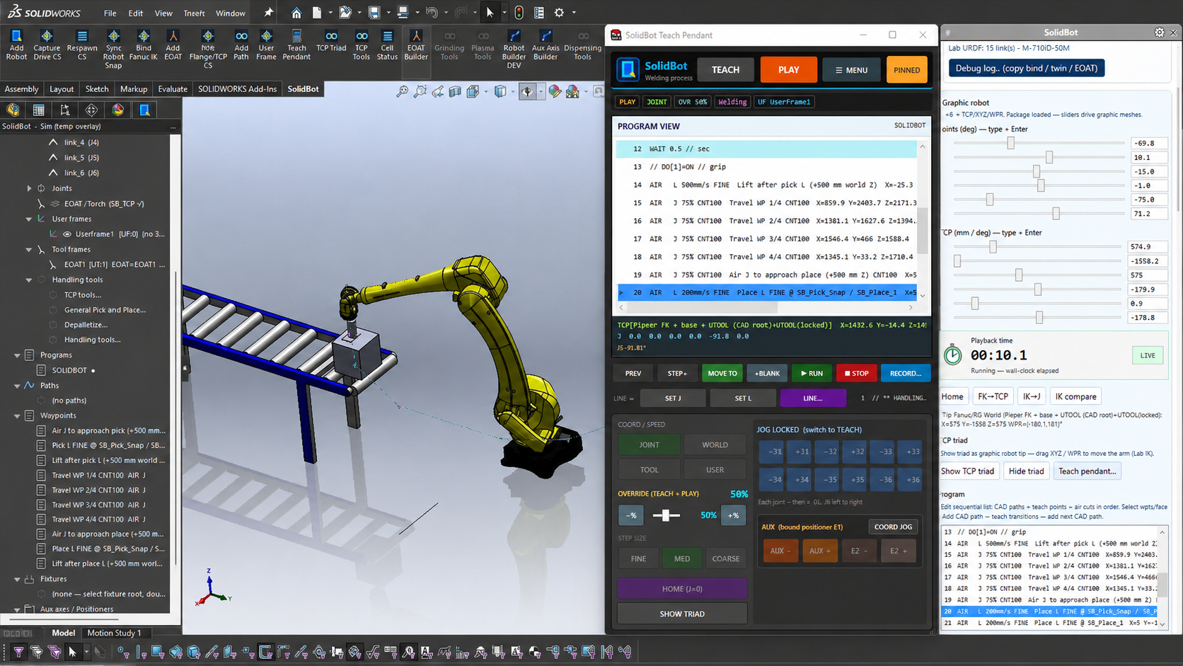Screen dimensions: 1183x666
Task: Switch to Motion Study 1 tab
Action: 114,633
